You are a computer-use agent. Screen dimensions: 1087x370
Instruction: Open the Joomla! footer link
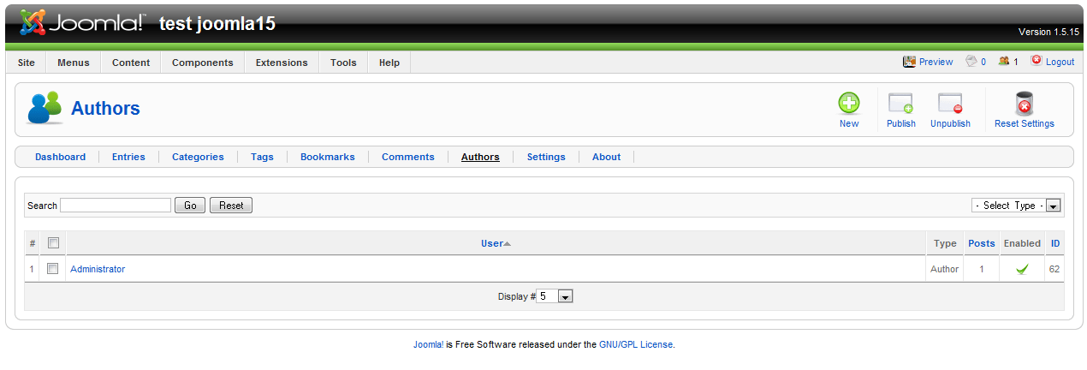(428, 344)
